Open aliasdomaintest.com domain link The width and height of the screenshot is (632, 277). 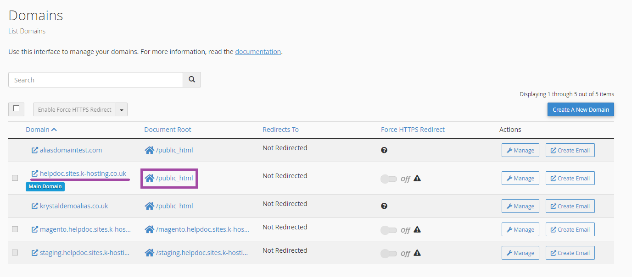point(71,150)
